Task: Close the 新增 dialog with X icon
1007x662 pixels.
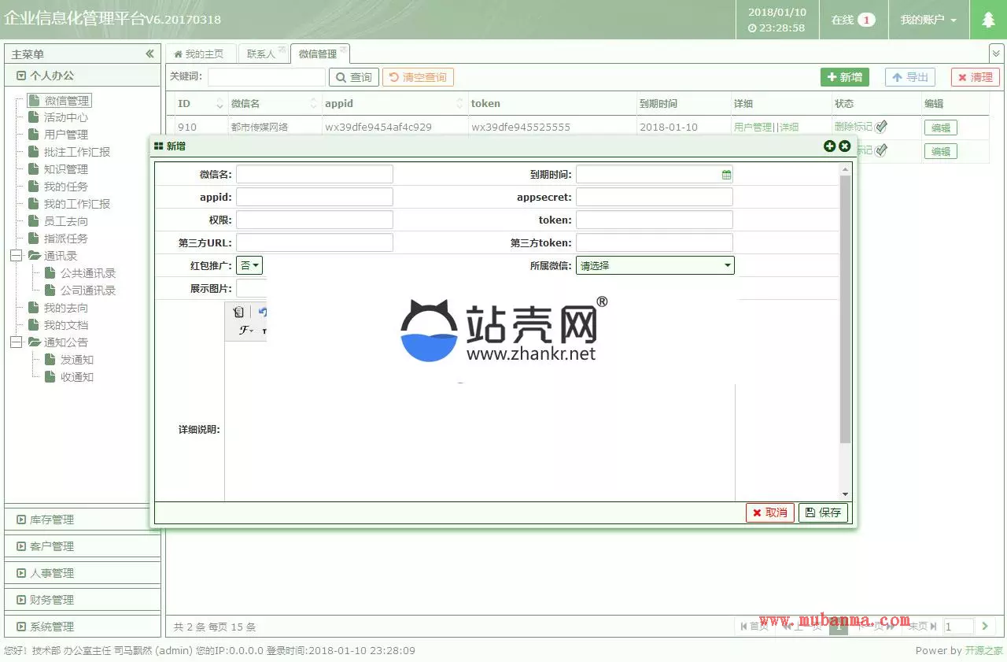Action: 844,146
